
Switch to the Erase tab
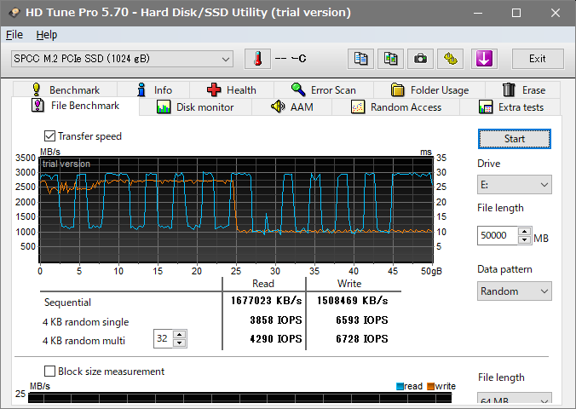[523, 90]
